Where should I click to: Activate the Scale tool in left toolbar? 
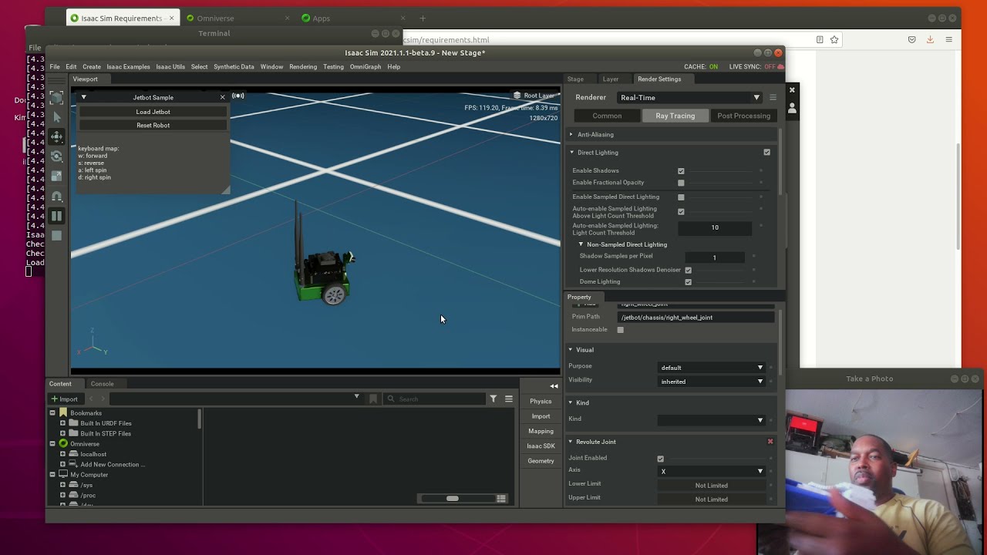pos(56,177)
